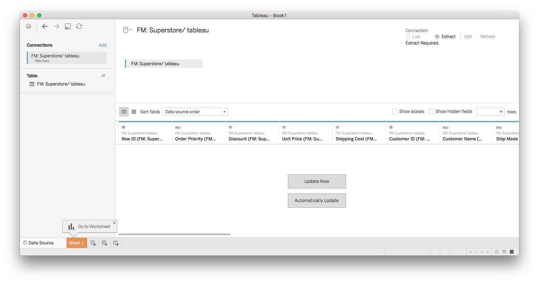Open the Data Source tab

[x=39, y=243]
